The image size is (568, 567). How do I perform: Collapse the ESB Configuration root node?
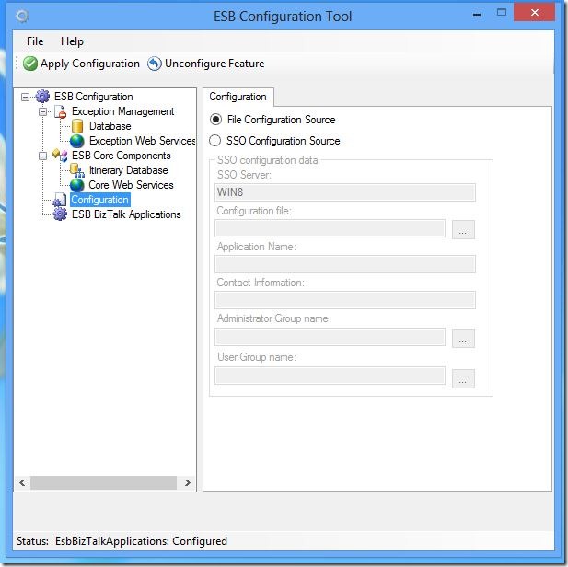[x=25, y=97]
